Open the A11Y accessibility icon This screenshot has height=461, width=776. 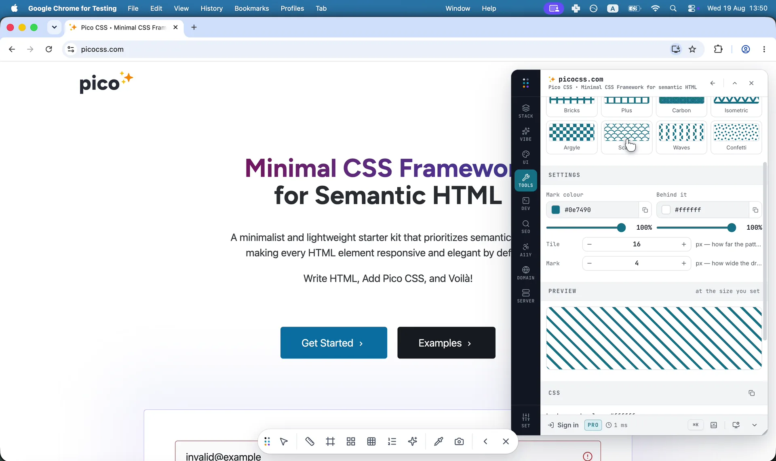(525, 250)
